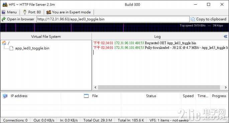Select app_led3_toggle.bin in Virtual File System
Viewport: 229px width, 123px height.
click(32, 48)
